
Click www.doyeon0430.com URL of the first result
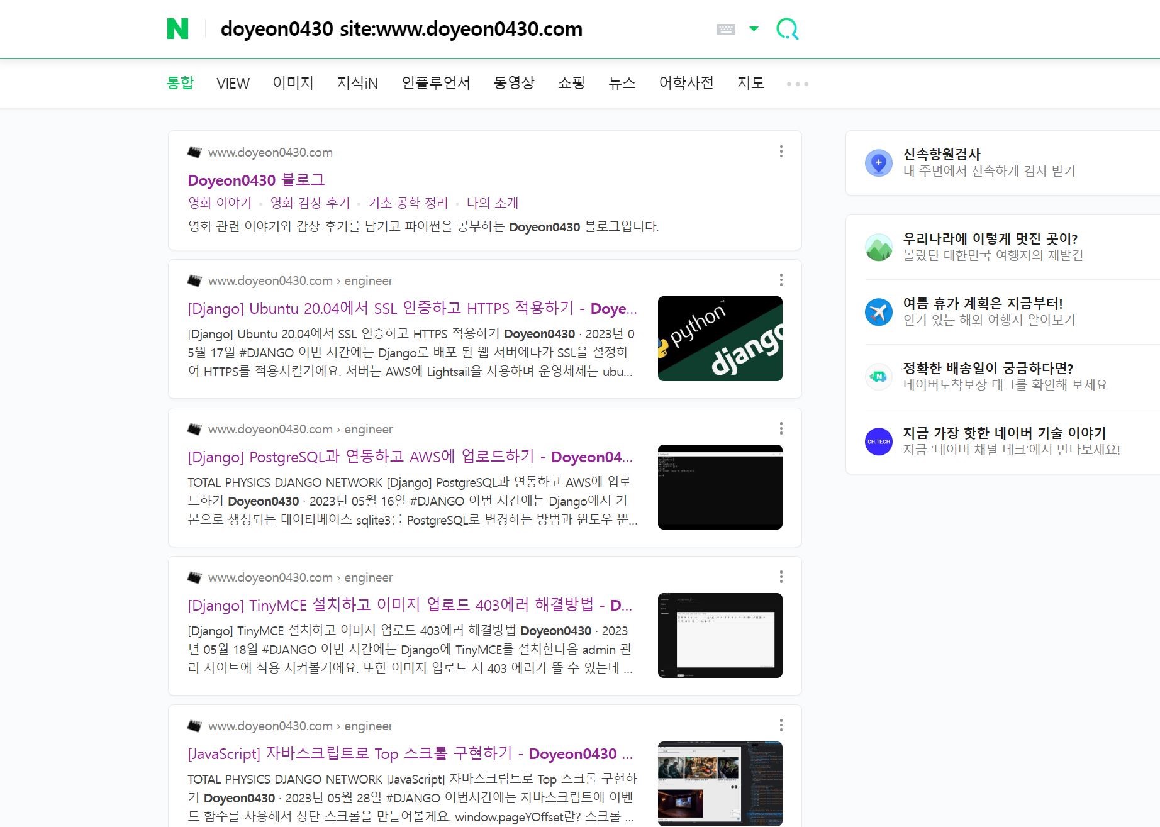click(270, 152)
